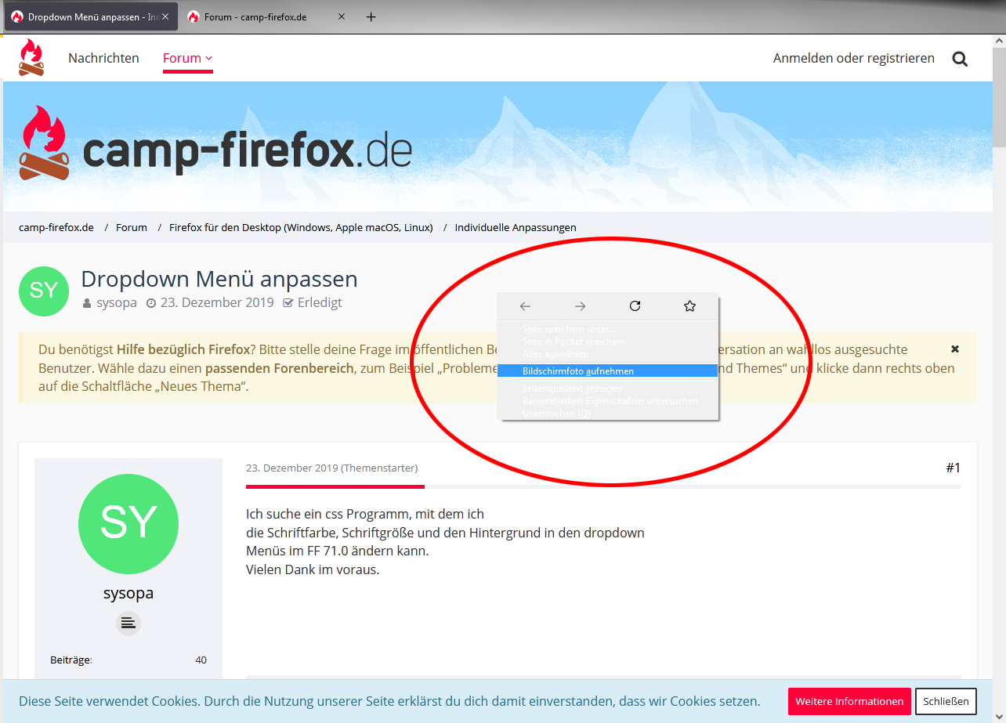Choose 'Barrierefreiheit-Eigenschaften untersuchen' menu entry
This screenshot has width=1006, height=723.
(608, 401)
